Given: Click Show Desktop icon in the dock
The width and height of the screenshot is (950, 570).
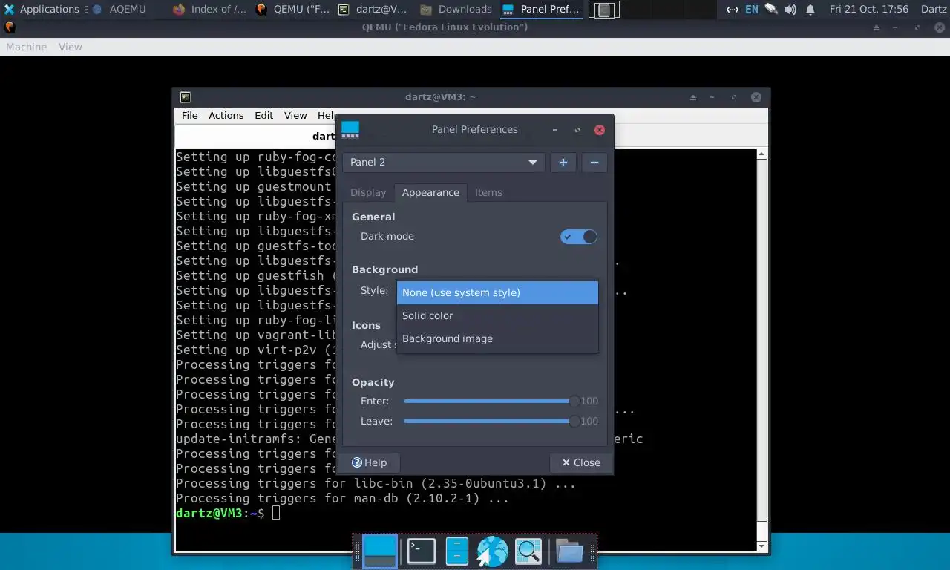Looking at the screenshot, I should click(x=380, y=551).
